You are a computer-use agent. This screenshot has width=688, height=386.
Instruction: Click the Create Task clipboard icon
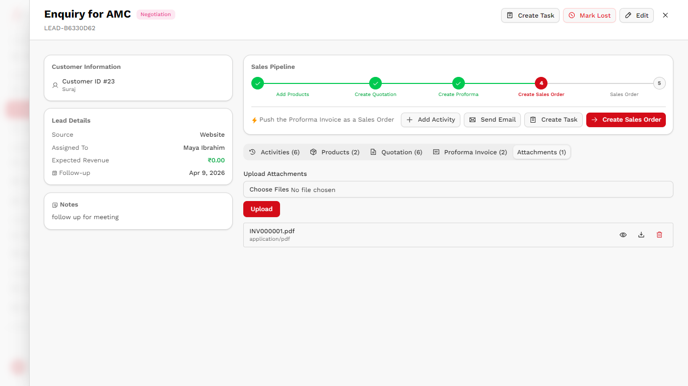point(533,120)
